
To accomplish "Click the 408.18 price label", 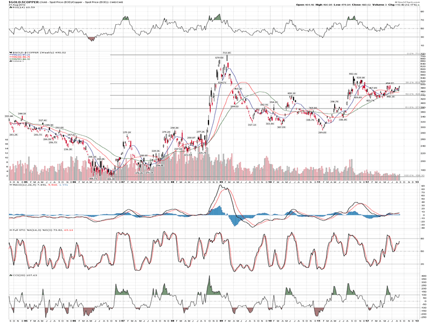I will pos(291,93).
